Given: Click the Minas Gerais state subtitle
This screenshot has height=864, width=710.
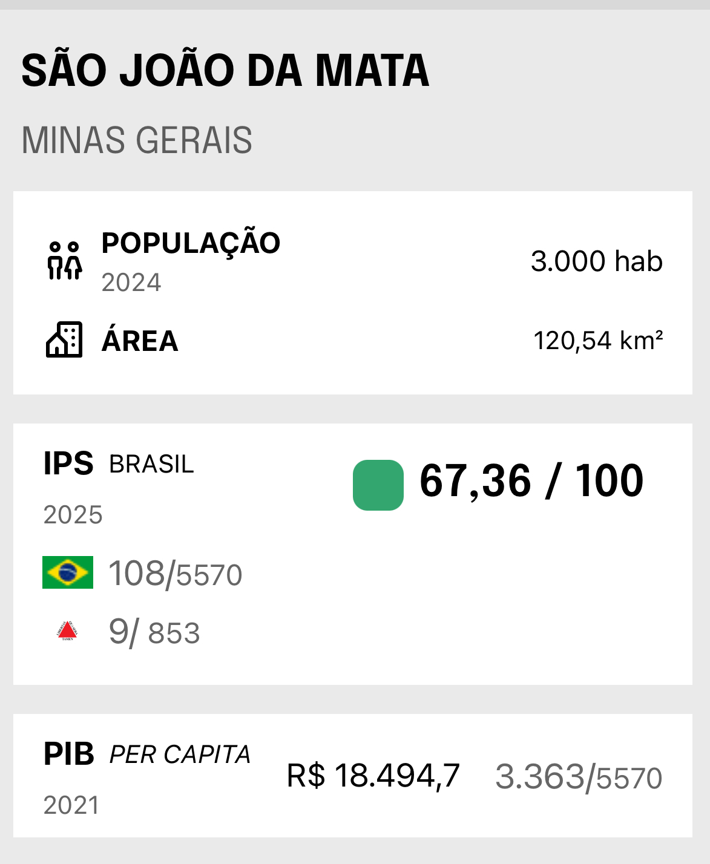Looking at the screenshot, I should click(137, 140).
